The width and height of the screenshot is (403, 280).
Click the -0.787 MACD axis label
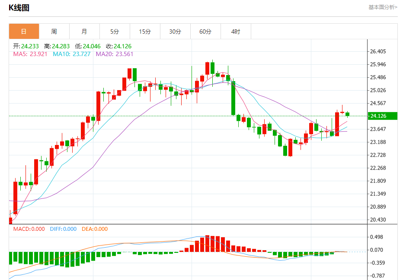click(377, 276)
